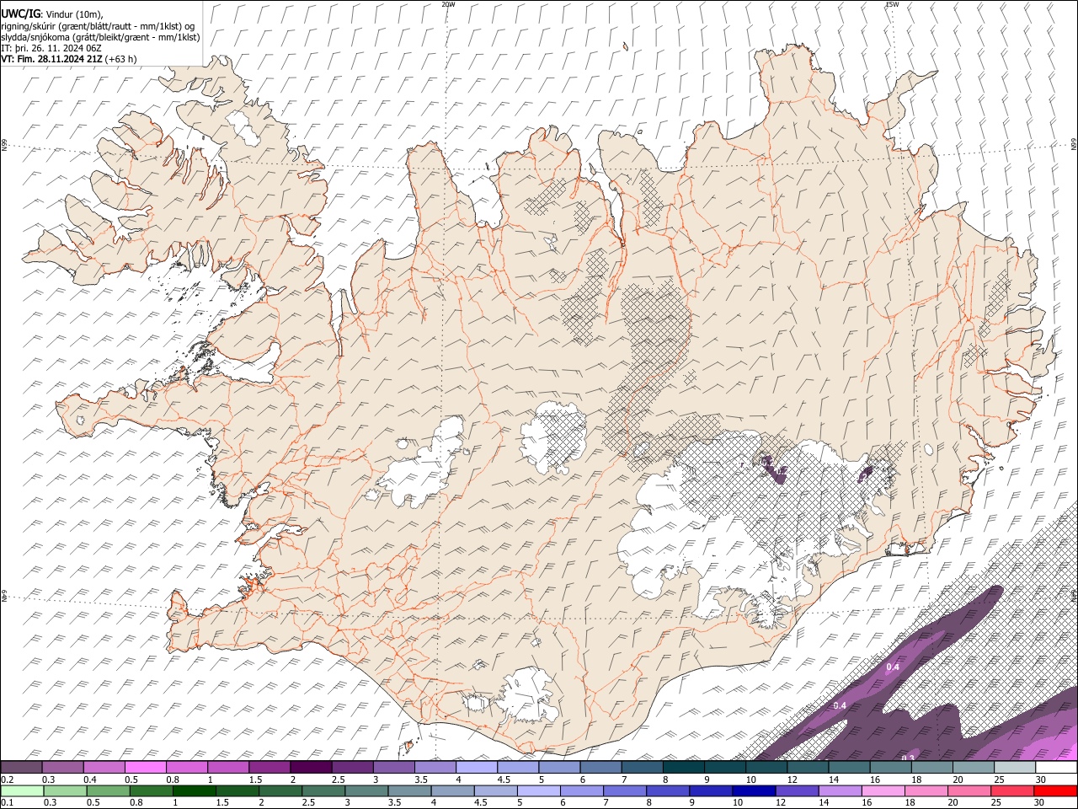Pick the upper legend swatch between 2 and 2.5

(312, 768)
